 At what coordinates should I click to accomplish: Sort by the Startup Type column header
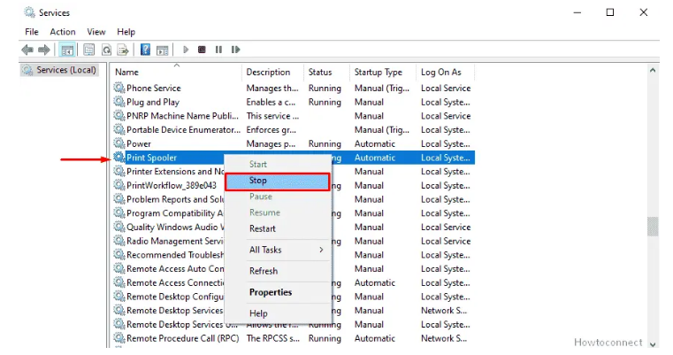click(x=383, y=73)
